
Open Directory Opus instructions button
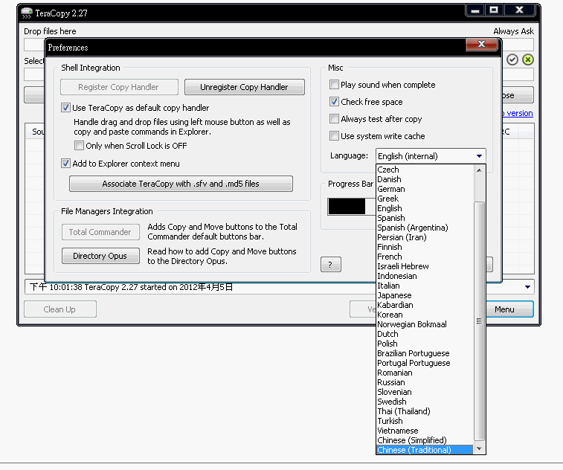click(100, 256)
